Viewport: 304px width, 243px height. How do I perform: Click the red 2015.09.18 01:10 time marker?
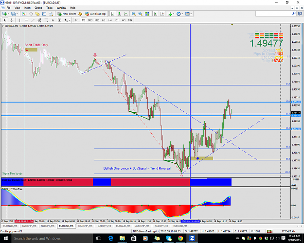click(x=24, y=221)
